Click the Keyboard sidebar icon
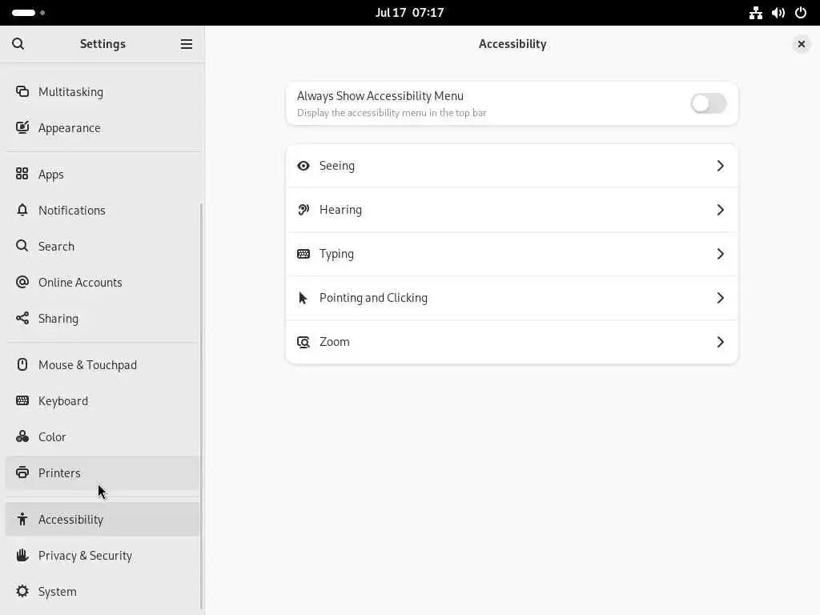The height and width of the screenshot is (615, 820). [22, 400]
